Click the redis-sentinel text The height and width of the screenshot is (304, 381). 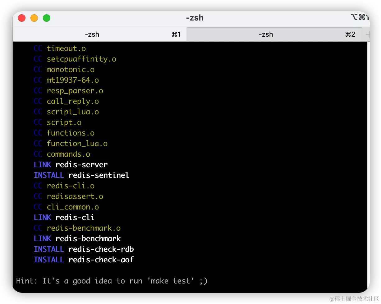click(99, 175)
